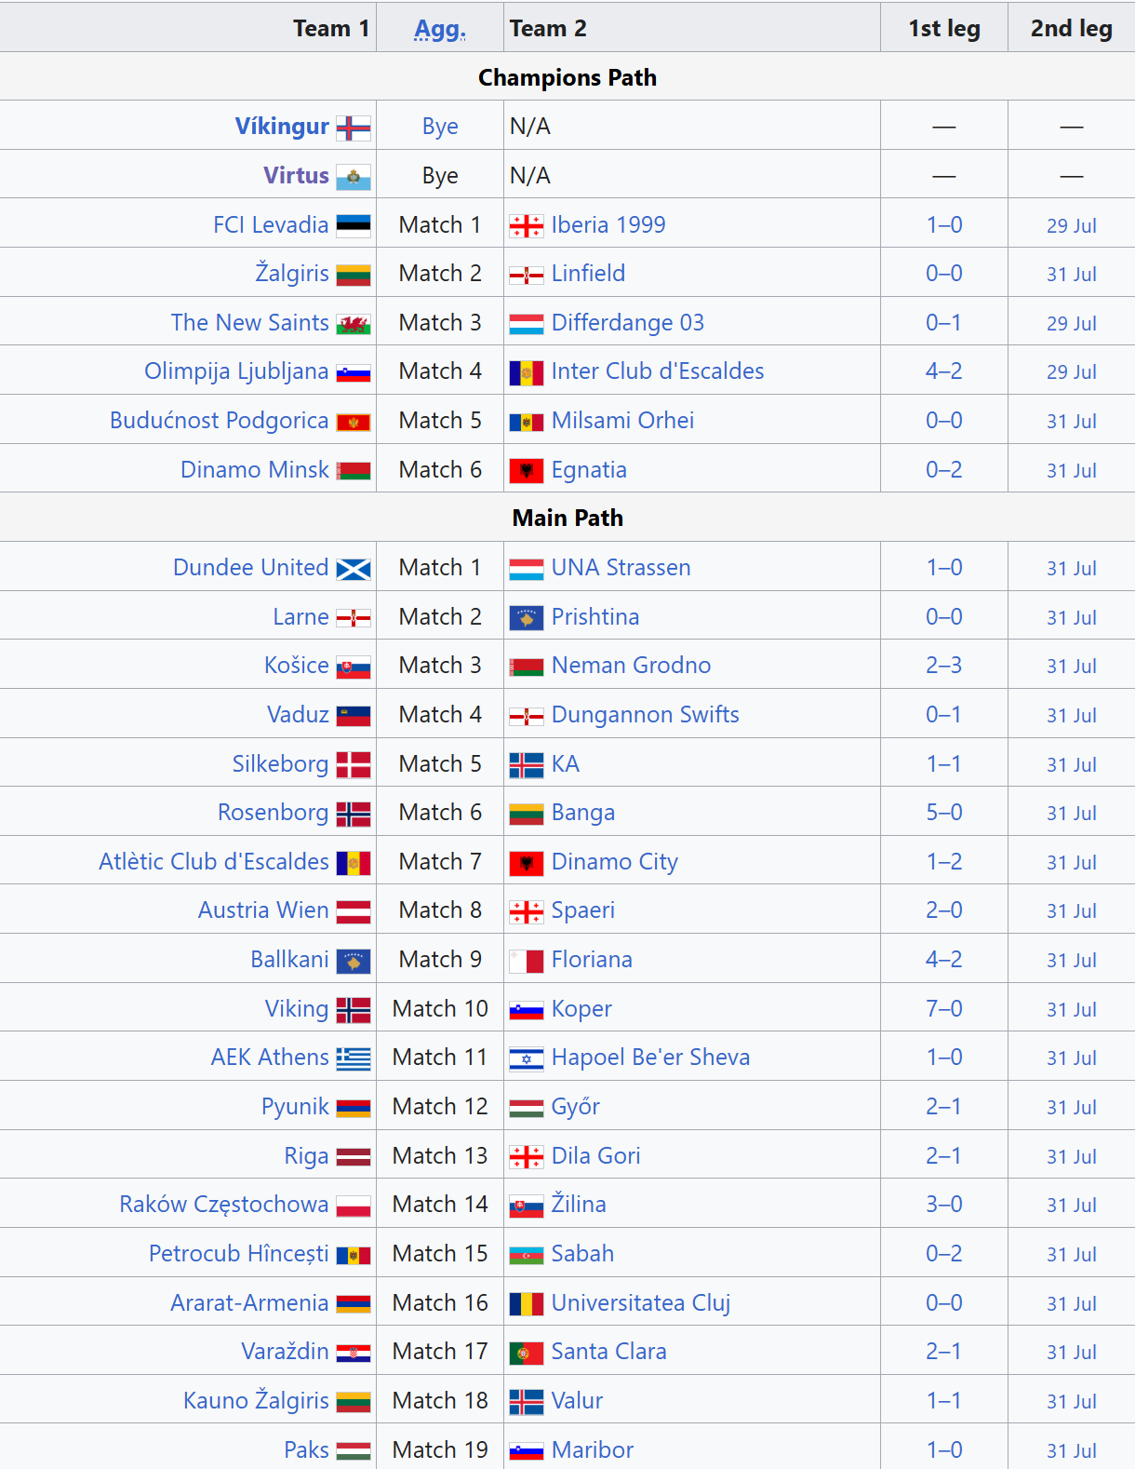Viewport: 1135px width, 1469px height.
Task: Click the Greece flag beside AEK Athens
Action: [354, 1058]
